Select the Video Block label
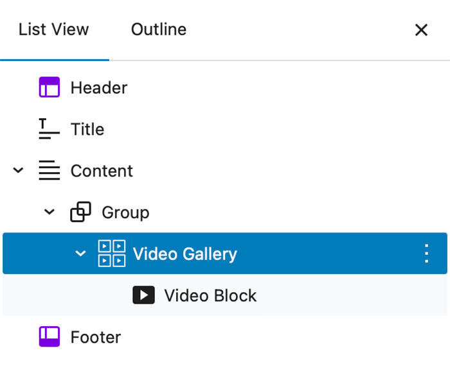Screen dimensions: 450x382 click(210, 295)
